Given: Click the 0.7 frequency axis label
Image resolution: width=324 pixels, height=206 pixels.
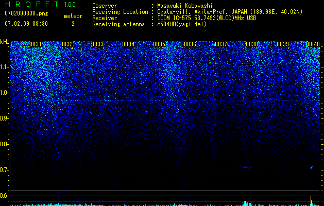Looking at the screenshot, I should [x=4, y=170].
